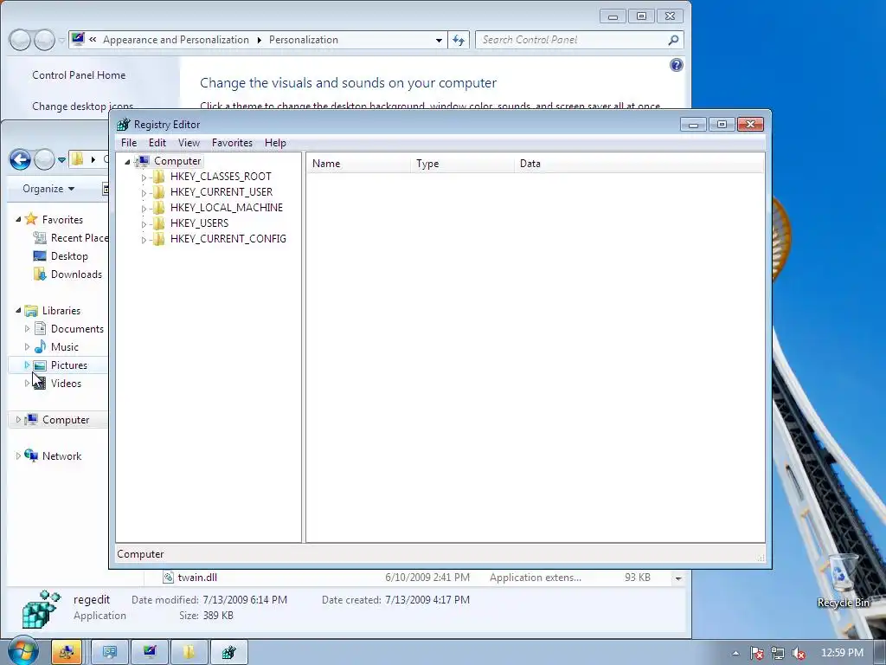The height and width of the screenshot is (665, 886).
Task: Select Desktop under Favorites in Explorer
Action: coord(69,256)
